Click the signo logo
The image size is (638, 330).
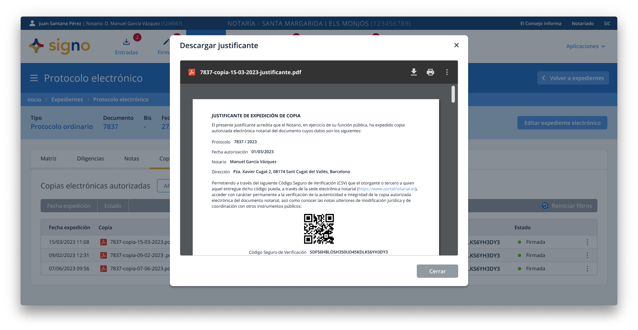(x=60, y=46)
